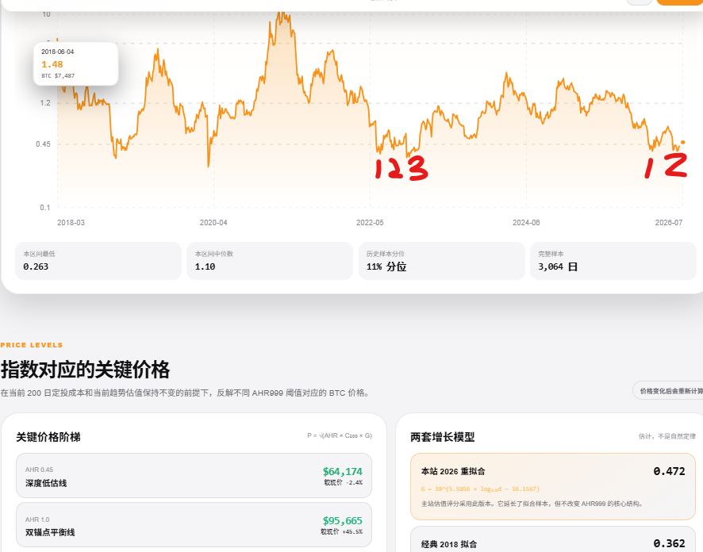Image resolution: width=703 pixels, height=552 pixels.
Task: Open the 本区间中位数 1.10 stat card
Action: tap(270, 261)
